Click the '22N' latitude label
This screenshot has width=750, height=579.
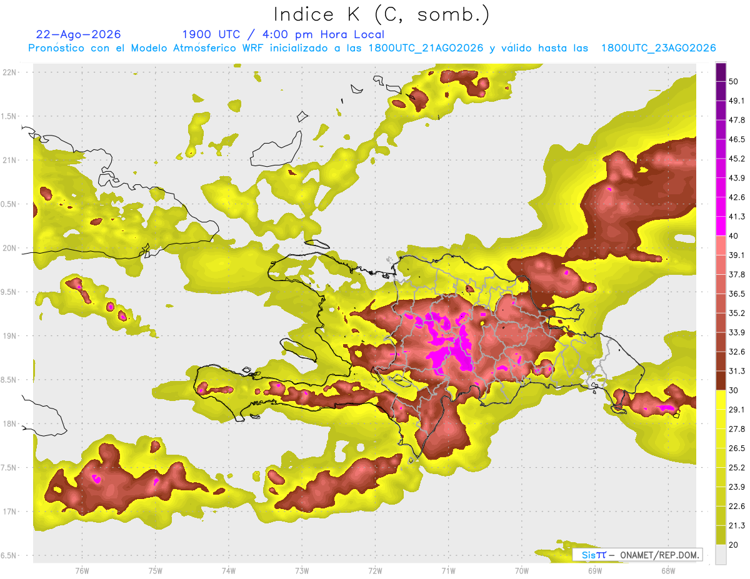(x=9, y=72)
